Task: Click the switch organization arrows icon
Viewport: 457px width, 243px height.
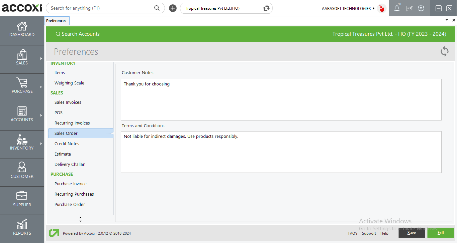Action: click(266, 8)
